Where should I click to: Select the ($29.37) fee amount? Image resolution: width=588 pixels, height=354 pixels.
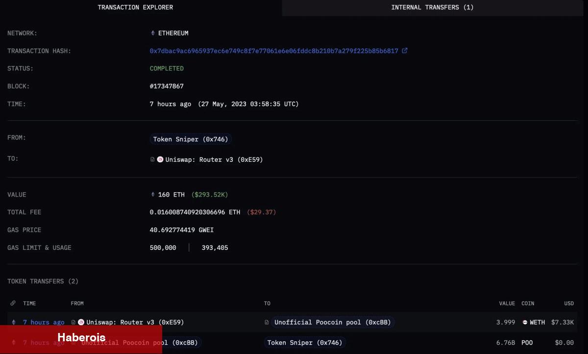(x=263, y=212)
